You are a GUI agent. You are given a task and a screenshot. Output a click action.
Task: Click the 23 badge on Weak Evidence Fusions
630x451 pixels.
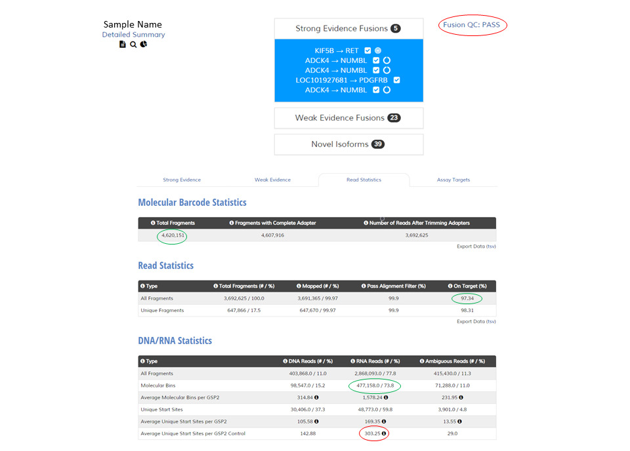pos(394,118)
